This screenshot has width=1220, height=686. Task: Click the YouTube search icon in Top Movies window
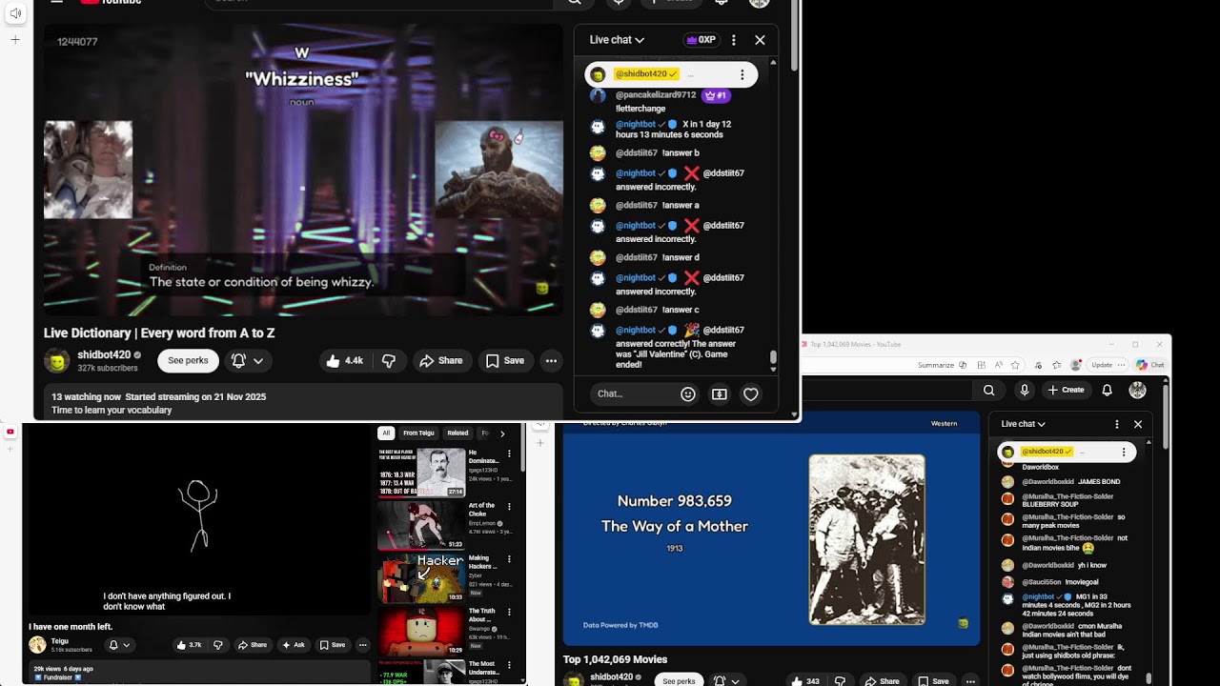click(x=989, y=390)
